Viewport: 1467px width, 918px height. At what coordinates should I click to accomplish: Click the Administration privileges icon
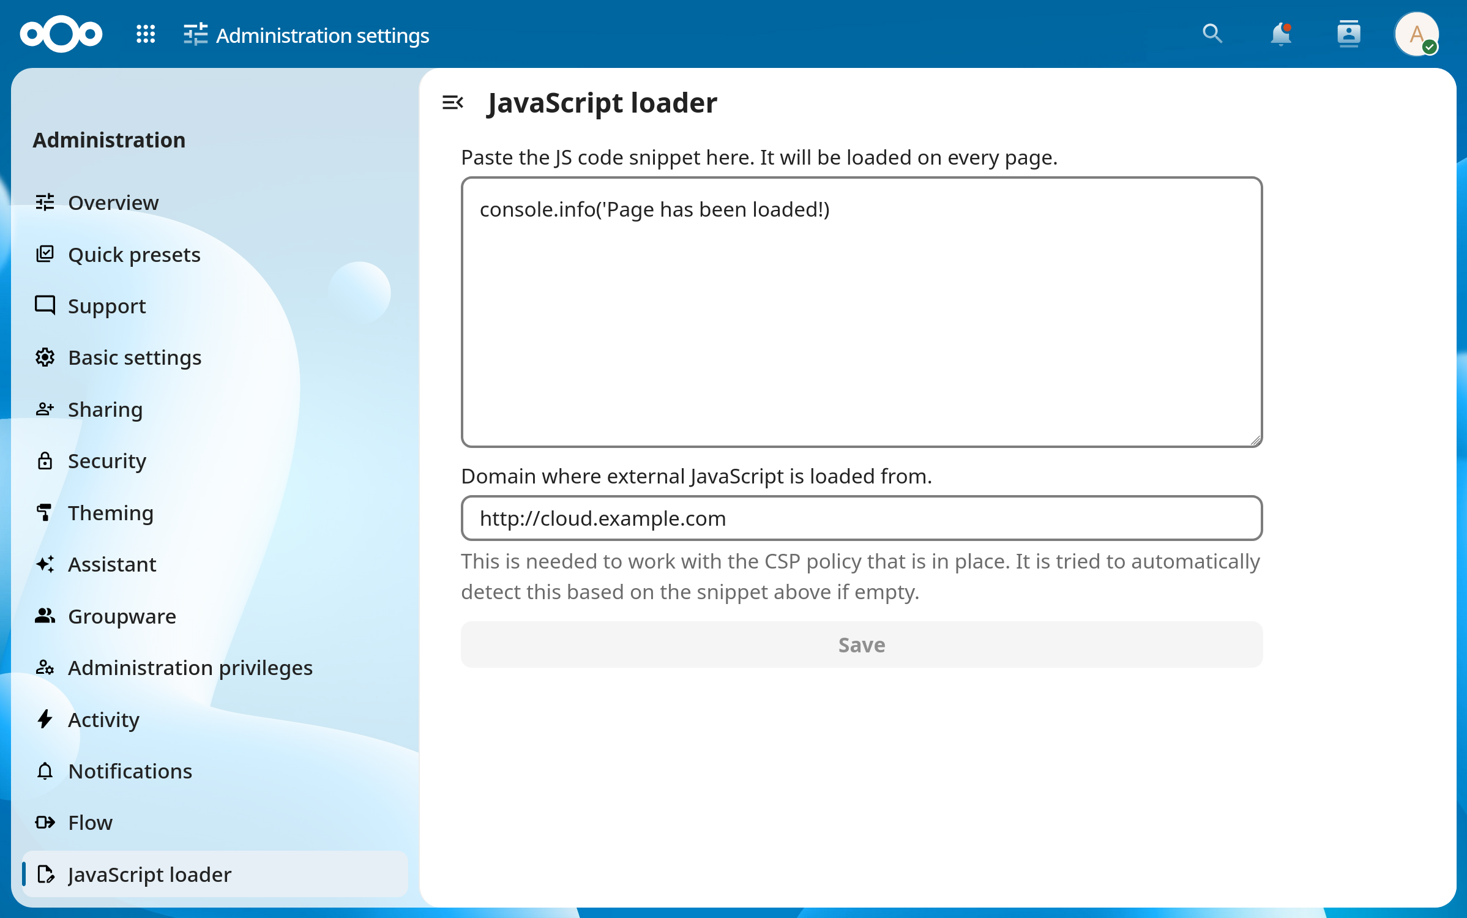point(45,667)
